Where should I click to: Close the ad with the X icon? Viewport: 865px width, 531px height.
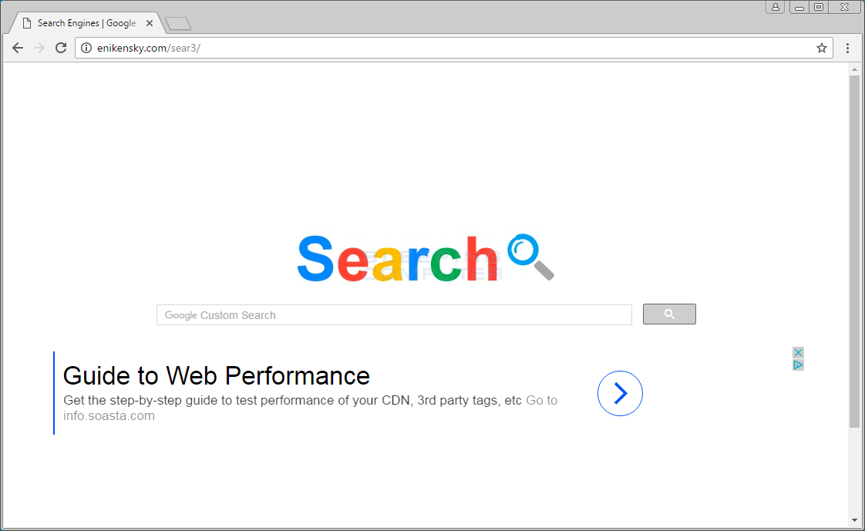(x=798, y=352)
